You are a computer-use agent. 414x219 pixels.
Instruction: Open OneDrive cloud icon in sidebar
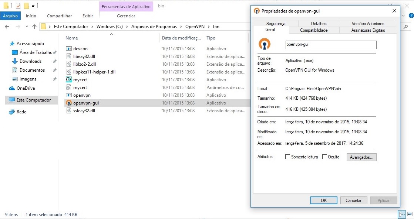click(12, 88)
